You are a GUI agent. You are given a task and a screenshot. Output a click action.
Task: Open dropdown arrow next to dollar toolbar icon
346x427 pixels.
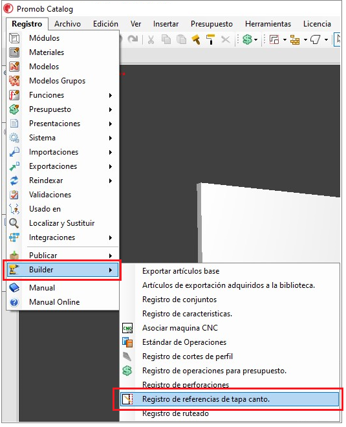[x=255, y=40]
